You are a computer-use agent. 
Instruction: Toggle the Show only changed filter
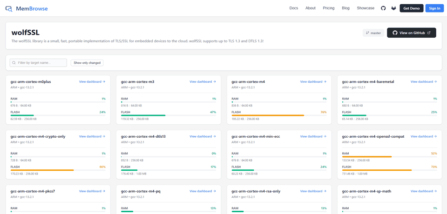click(x=87, y=63)
